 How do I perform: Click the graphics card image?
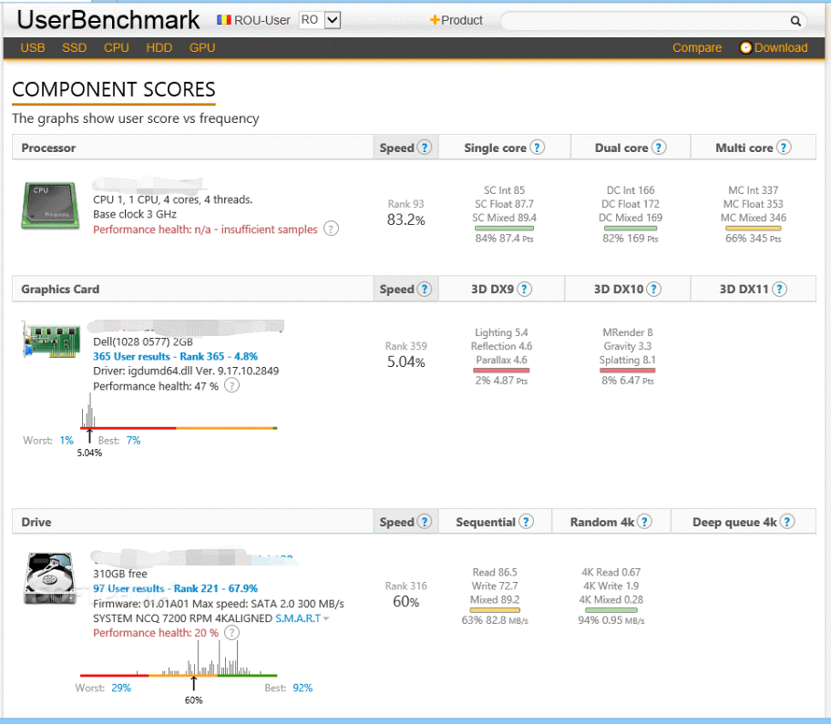point(51,340)
